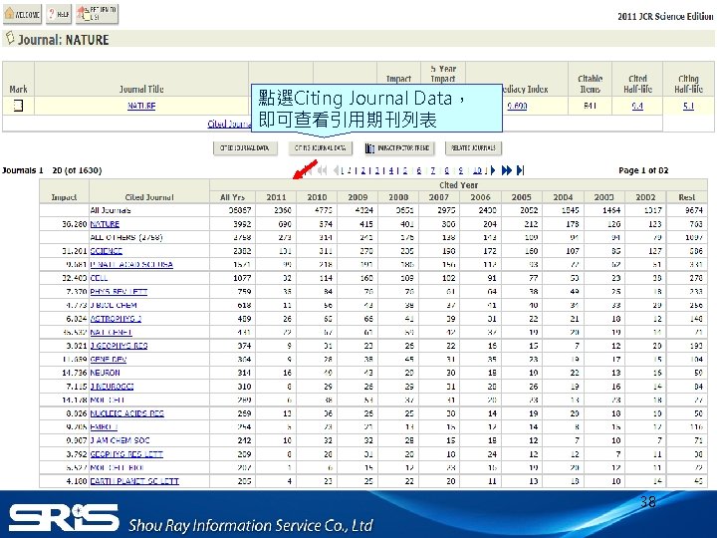
Task: Click the Return to List button
Action: click(97, 14)
